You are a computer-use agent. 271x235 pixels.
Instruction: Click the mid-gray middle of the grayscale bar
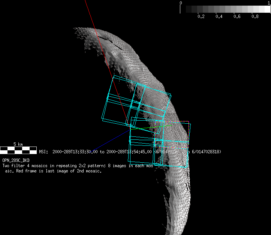coord(225,9)
